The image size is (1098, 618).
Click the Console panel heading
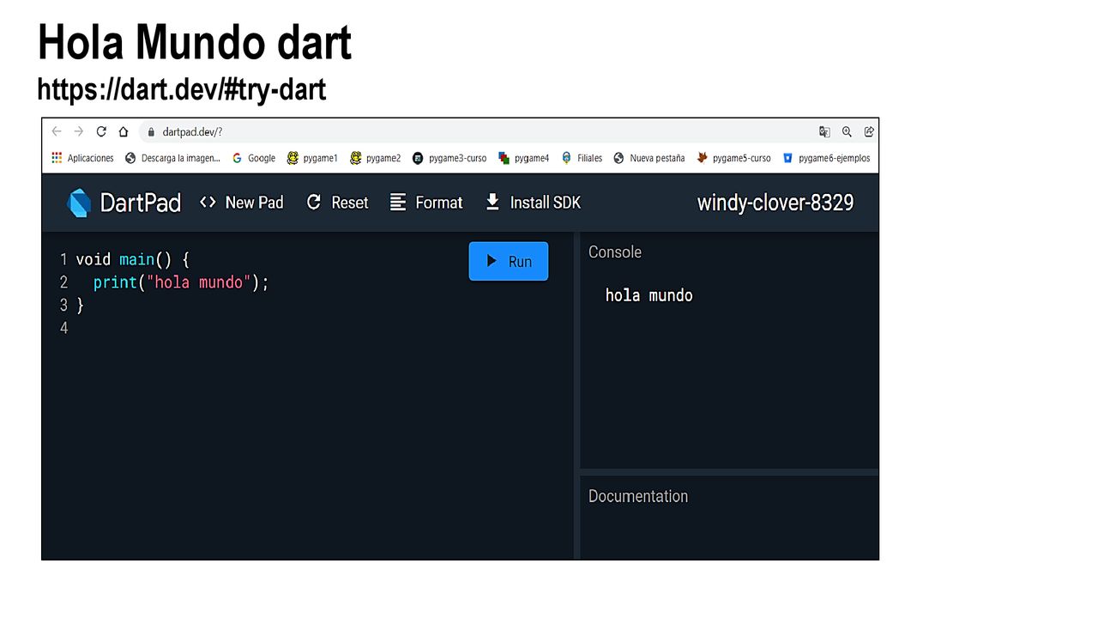click(x=615, y=252)
